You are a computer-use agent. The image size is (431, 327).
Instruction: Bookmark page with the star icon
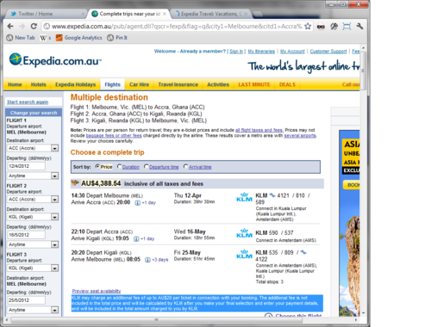click(x=308, y=27)
